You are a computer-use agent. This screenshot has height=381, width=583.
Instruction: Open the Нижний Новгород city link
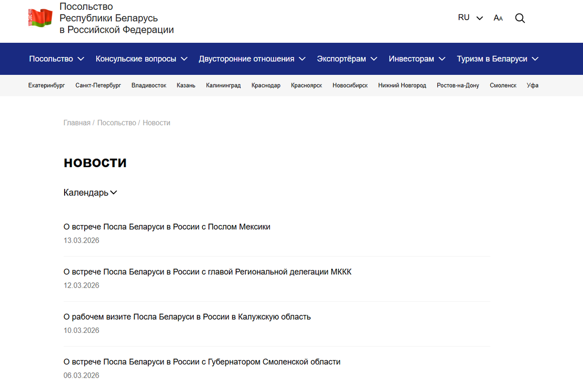tap(402, 86)
